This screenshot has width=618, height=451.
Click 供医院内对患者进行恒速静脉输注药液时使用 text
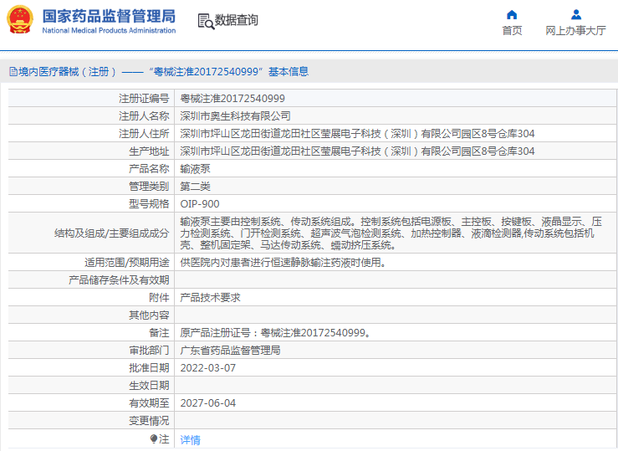click(283, 263)
